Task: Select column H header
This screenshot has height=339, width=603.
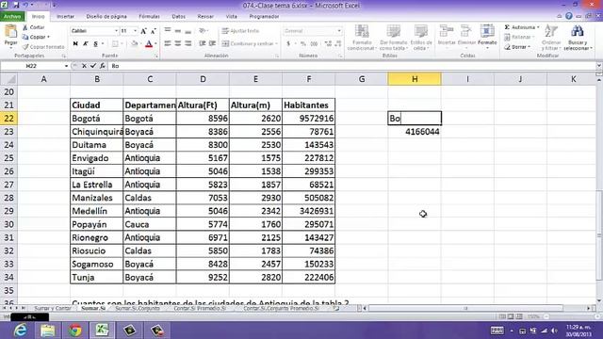Action: pos(415,79)
